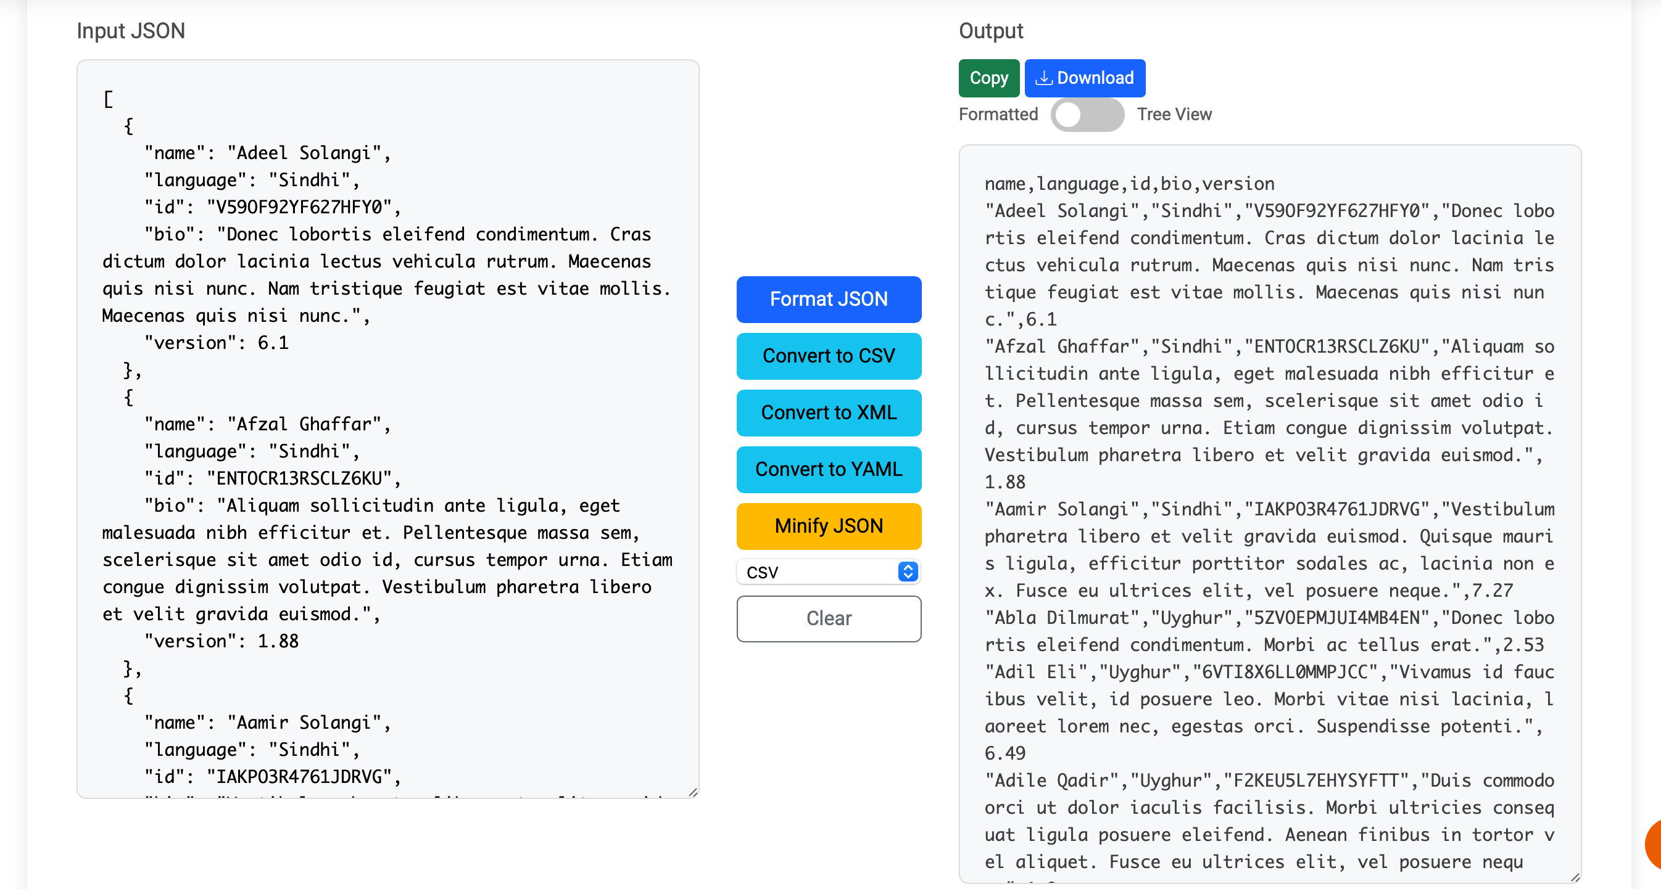
Task: Open the CSV format dropdown
Action: pyautogui.click(x=829, y=572)
